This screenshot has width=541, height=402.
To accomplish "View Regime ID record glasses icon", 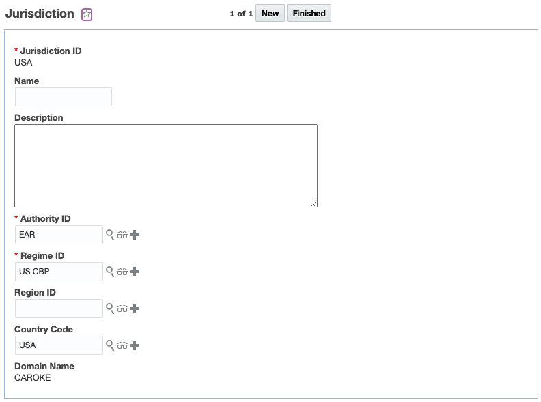I will [122, 272].
